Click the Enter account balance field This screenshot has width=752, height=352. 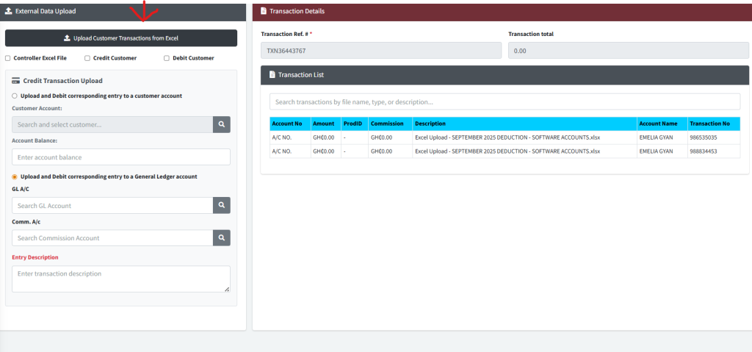click(121, 157)
